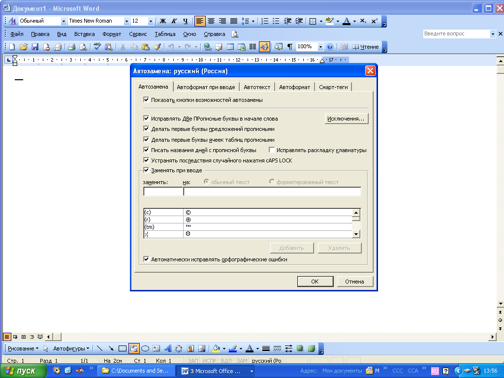Insert a table from toolbar
This screenshot has height=378, width=504.
(230, 47)
